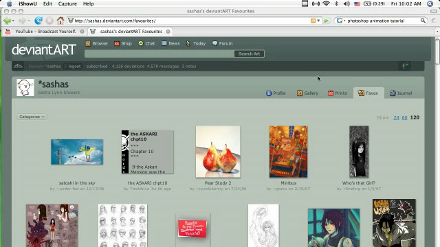Click the logout link

coord(74,67)
